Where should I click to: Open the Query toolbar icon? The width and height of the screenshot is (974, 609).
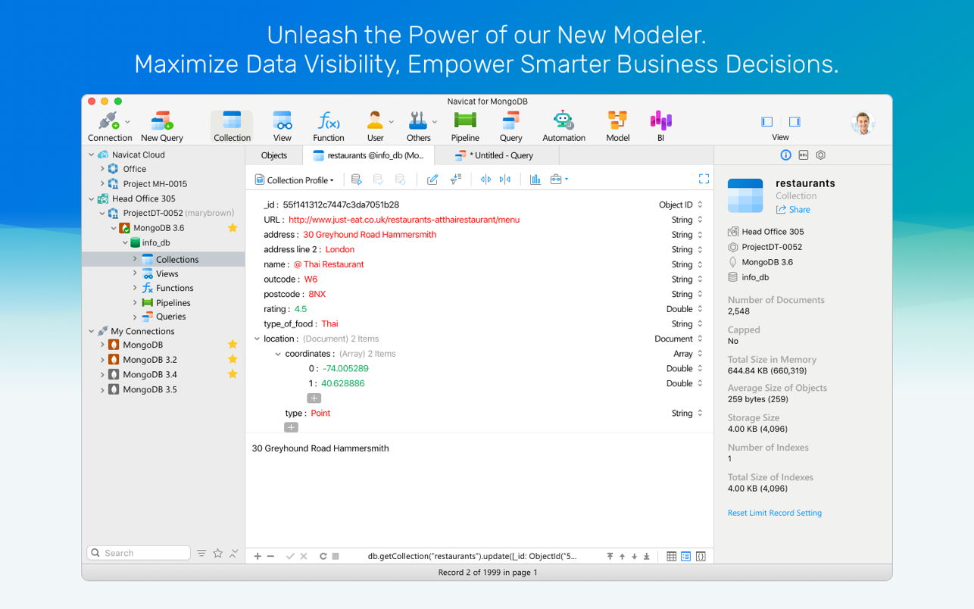tap(510, 126)
